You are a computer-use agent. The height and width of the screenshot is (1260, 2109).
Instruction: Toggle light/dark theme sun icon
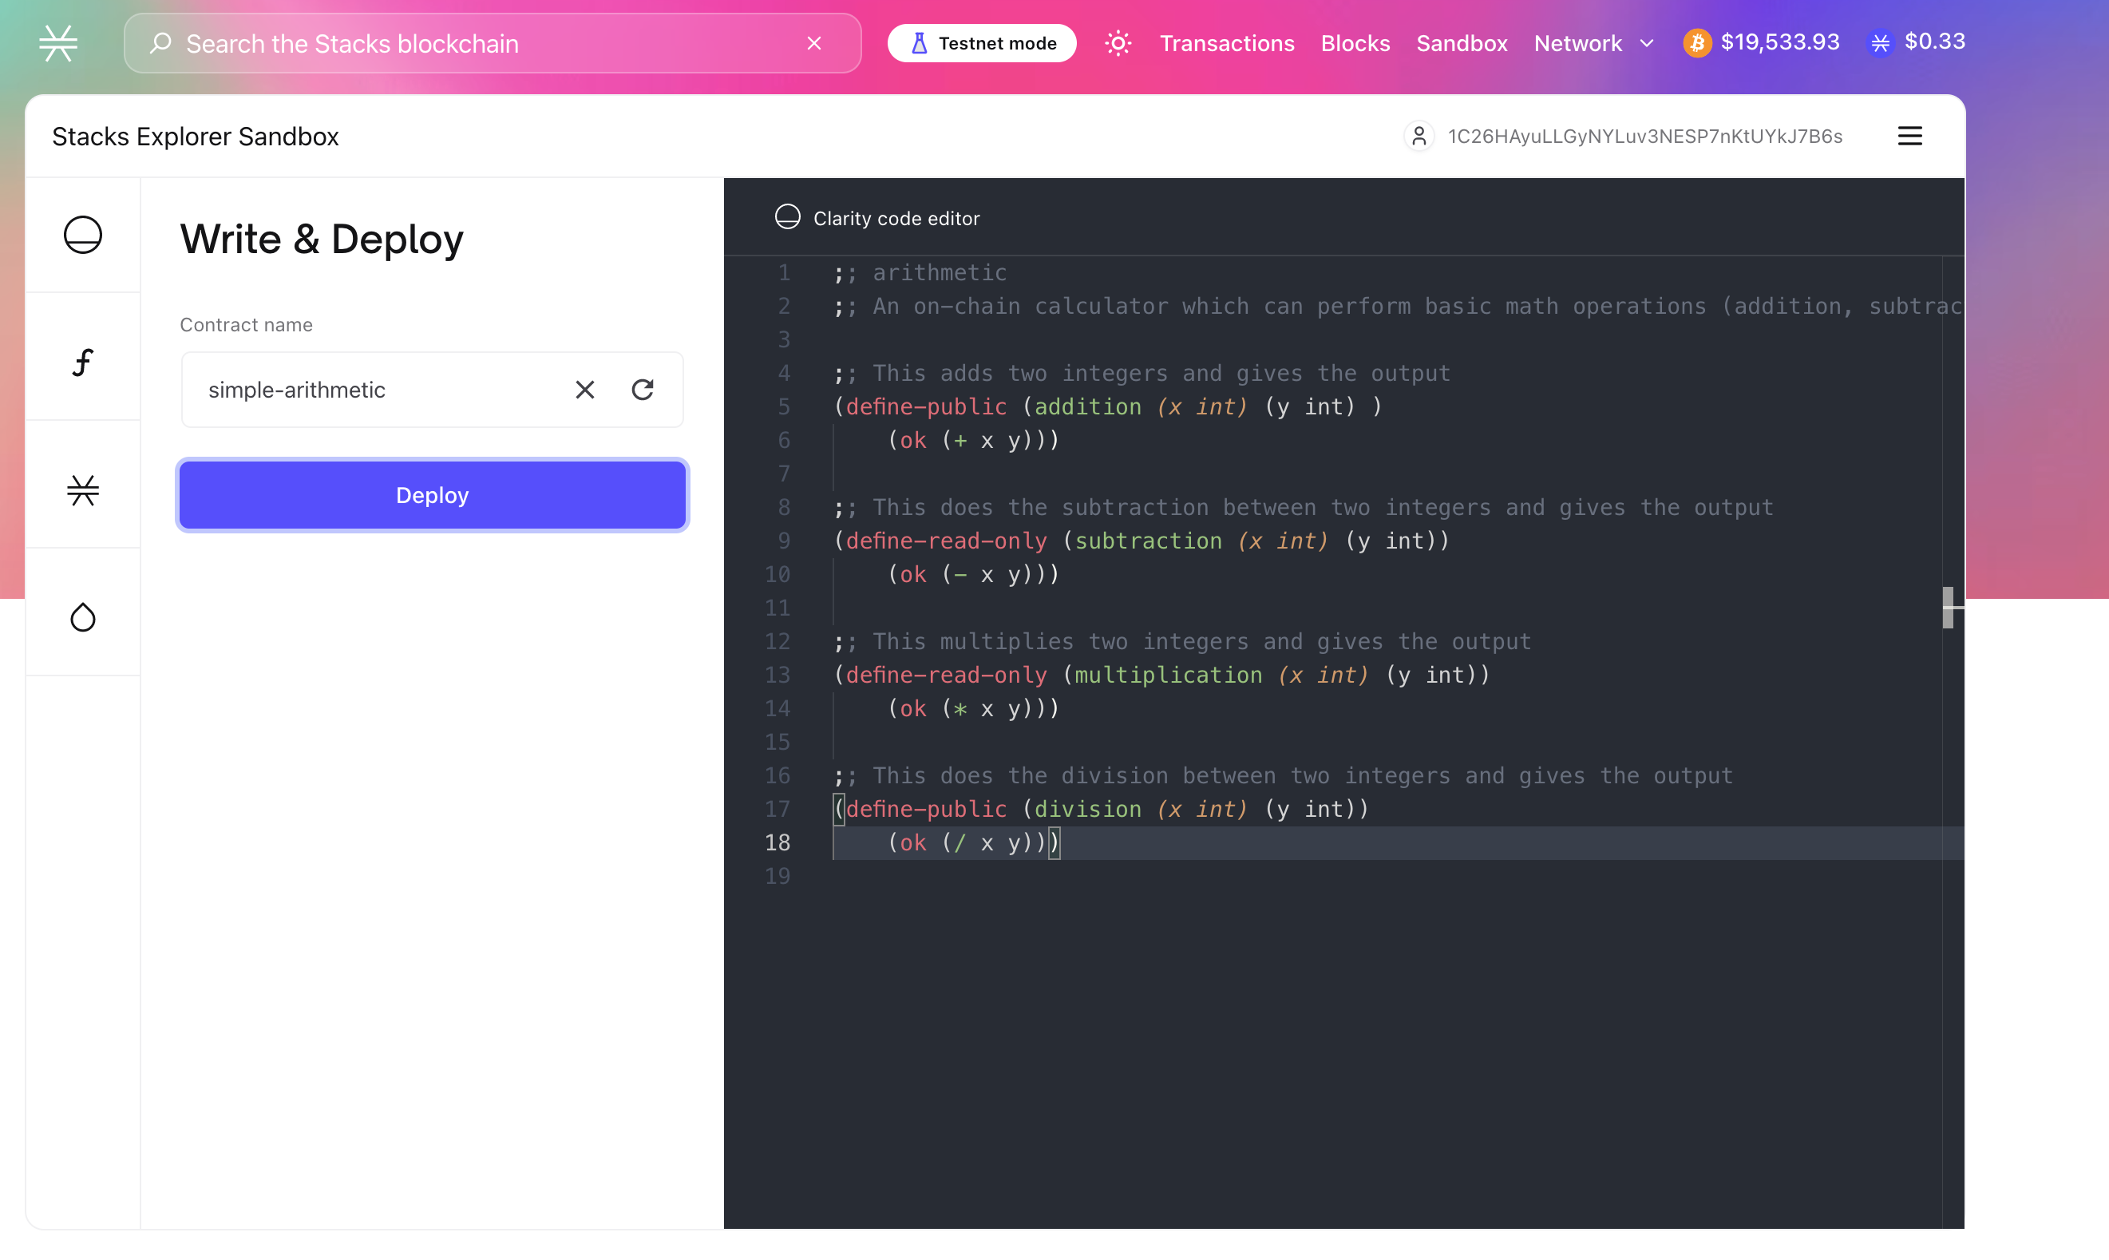coord(1118,43)
